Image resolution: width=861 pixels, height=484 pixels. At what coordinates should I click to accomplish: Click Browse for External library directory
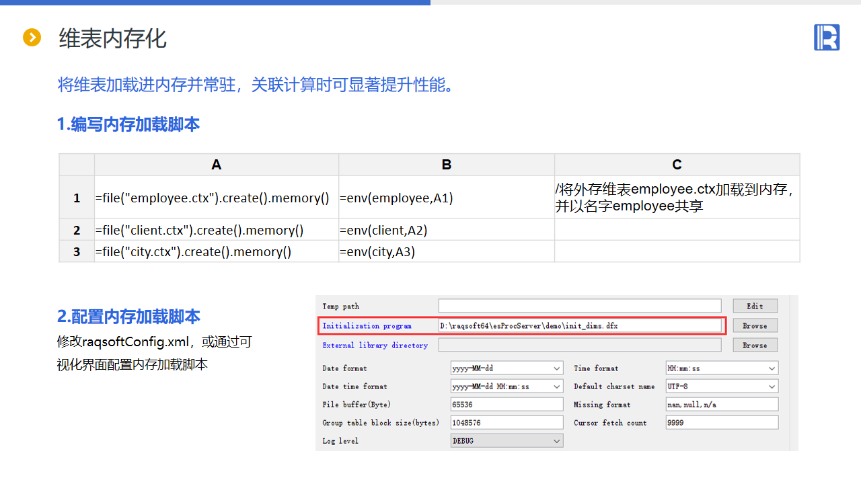point(755,345)
